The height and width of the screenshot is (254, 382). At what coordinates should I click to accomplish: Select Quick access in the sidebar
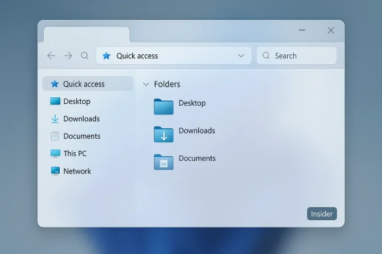[88, 83]
